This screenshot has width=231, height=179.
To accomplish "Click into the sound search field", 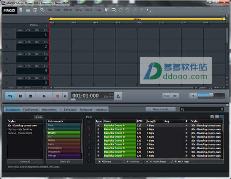I will (202, 109).
